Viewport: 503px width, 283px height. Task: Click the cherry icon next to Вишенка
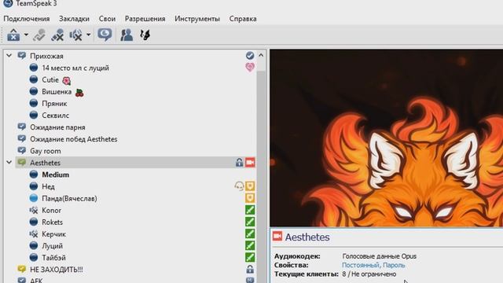pos(79,93)
